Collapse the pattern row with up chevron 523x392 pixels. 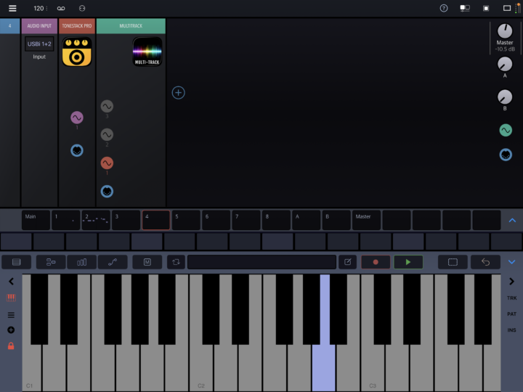pos(512,221)
